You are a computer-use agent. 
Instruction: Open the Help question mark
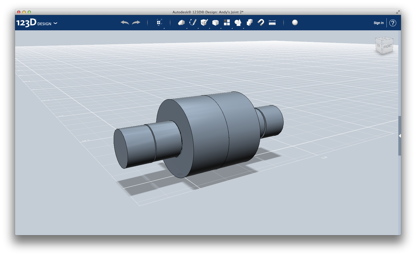pos(393,23)
